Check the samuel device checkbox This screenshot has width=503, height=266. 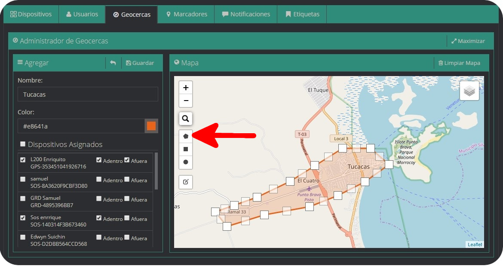coord(23,179)
